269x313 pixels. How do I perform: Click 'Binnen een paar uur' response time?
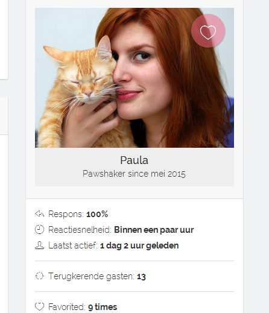click(x=154, y=230)
